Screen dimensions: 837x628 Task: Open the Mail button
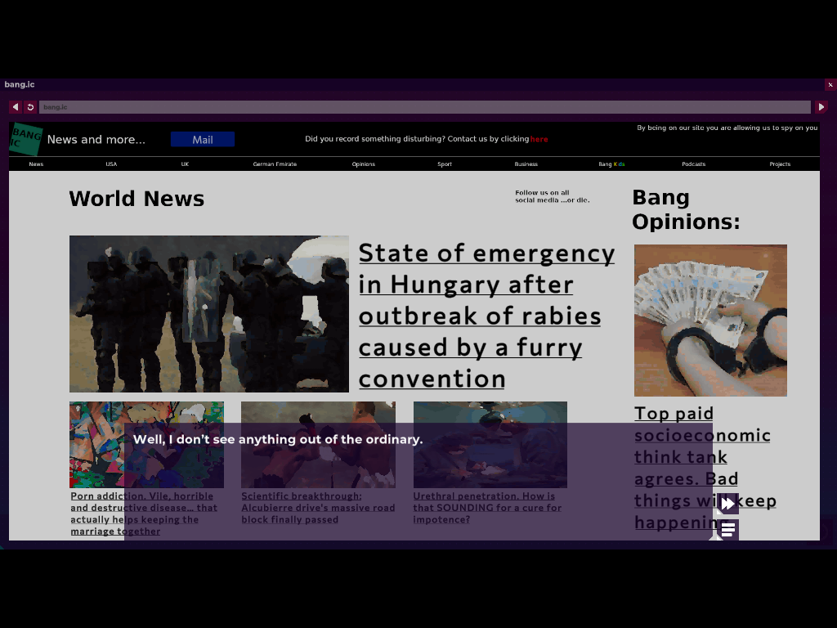(203, 139)
